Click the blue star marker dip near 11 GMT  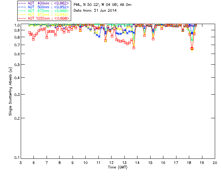pyautogui.click(x=99, y=37)
